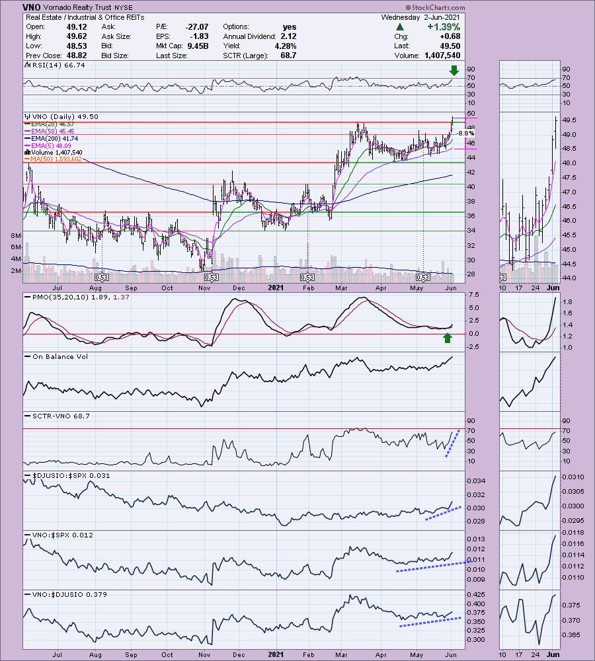Click the Last price value 49.50
Image resolution: width=595 pixels, height=661 pixels.
[x=450, y=46]
